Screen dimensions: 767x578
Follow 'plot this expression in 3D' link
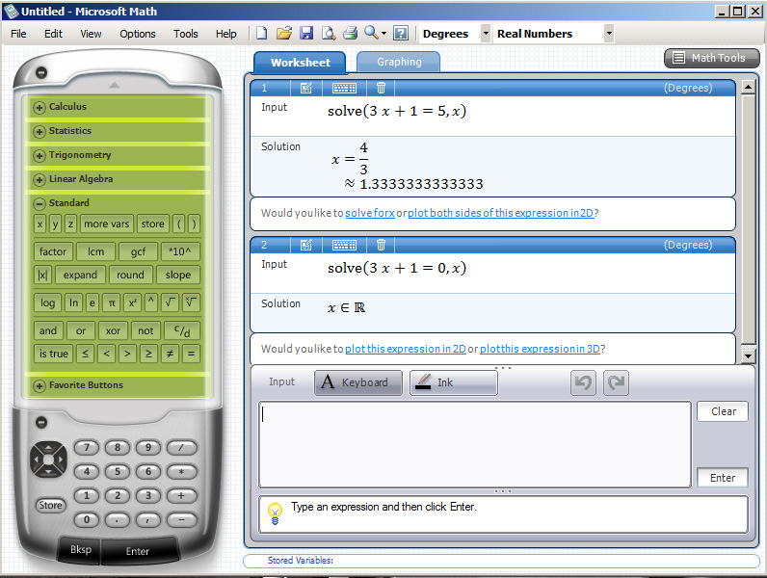click(x=540, y=349)
